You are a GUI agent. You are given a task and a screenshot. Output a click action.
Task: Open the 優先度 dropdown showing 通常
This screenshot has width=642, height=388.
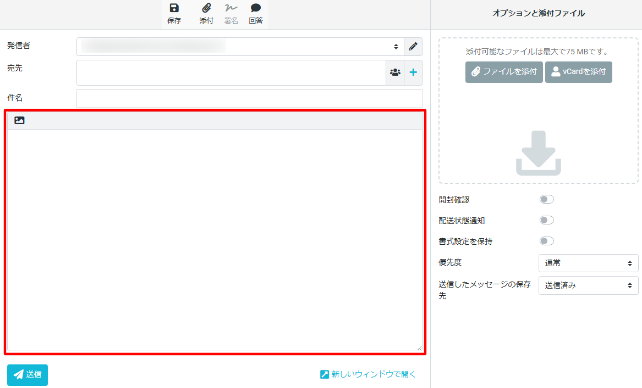tap(589, 263)
